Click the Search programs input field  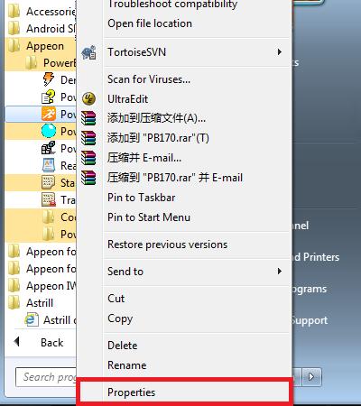click(x=46, y=377)
